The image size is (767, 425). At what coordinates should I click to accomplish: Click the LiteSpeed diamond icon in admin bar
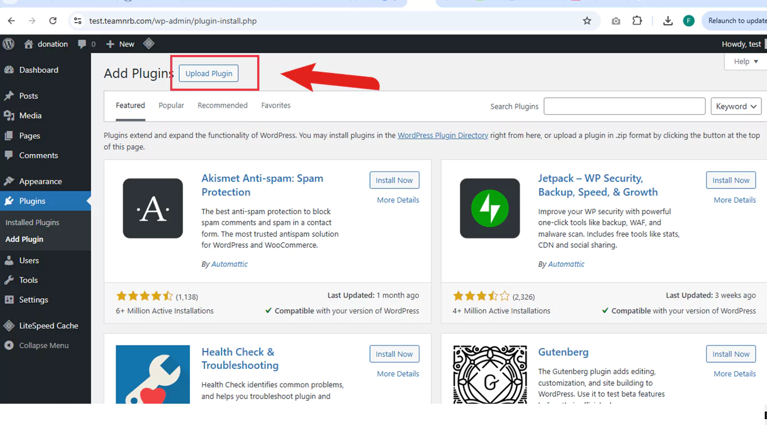[x=149, y=44]
